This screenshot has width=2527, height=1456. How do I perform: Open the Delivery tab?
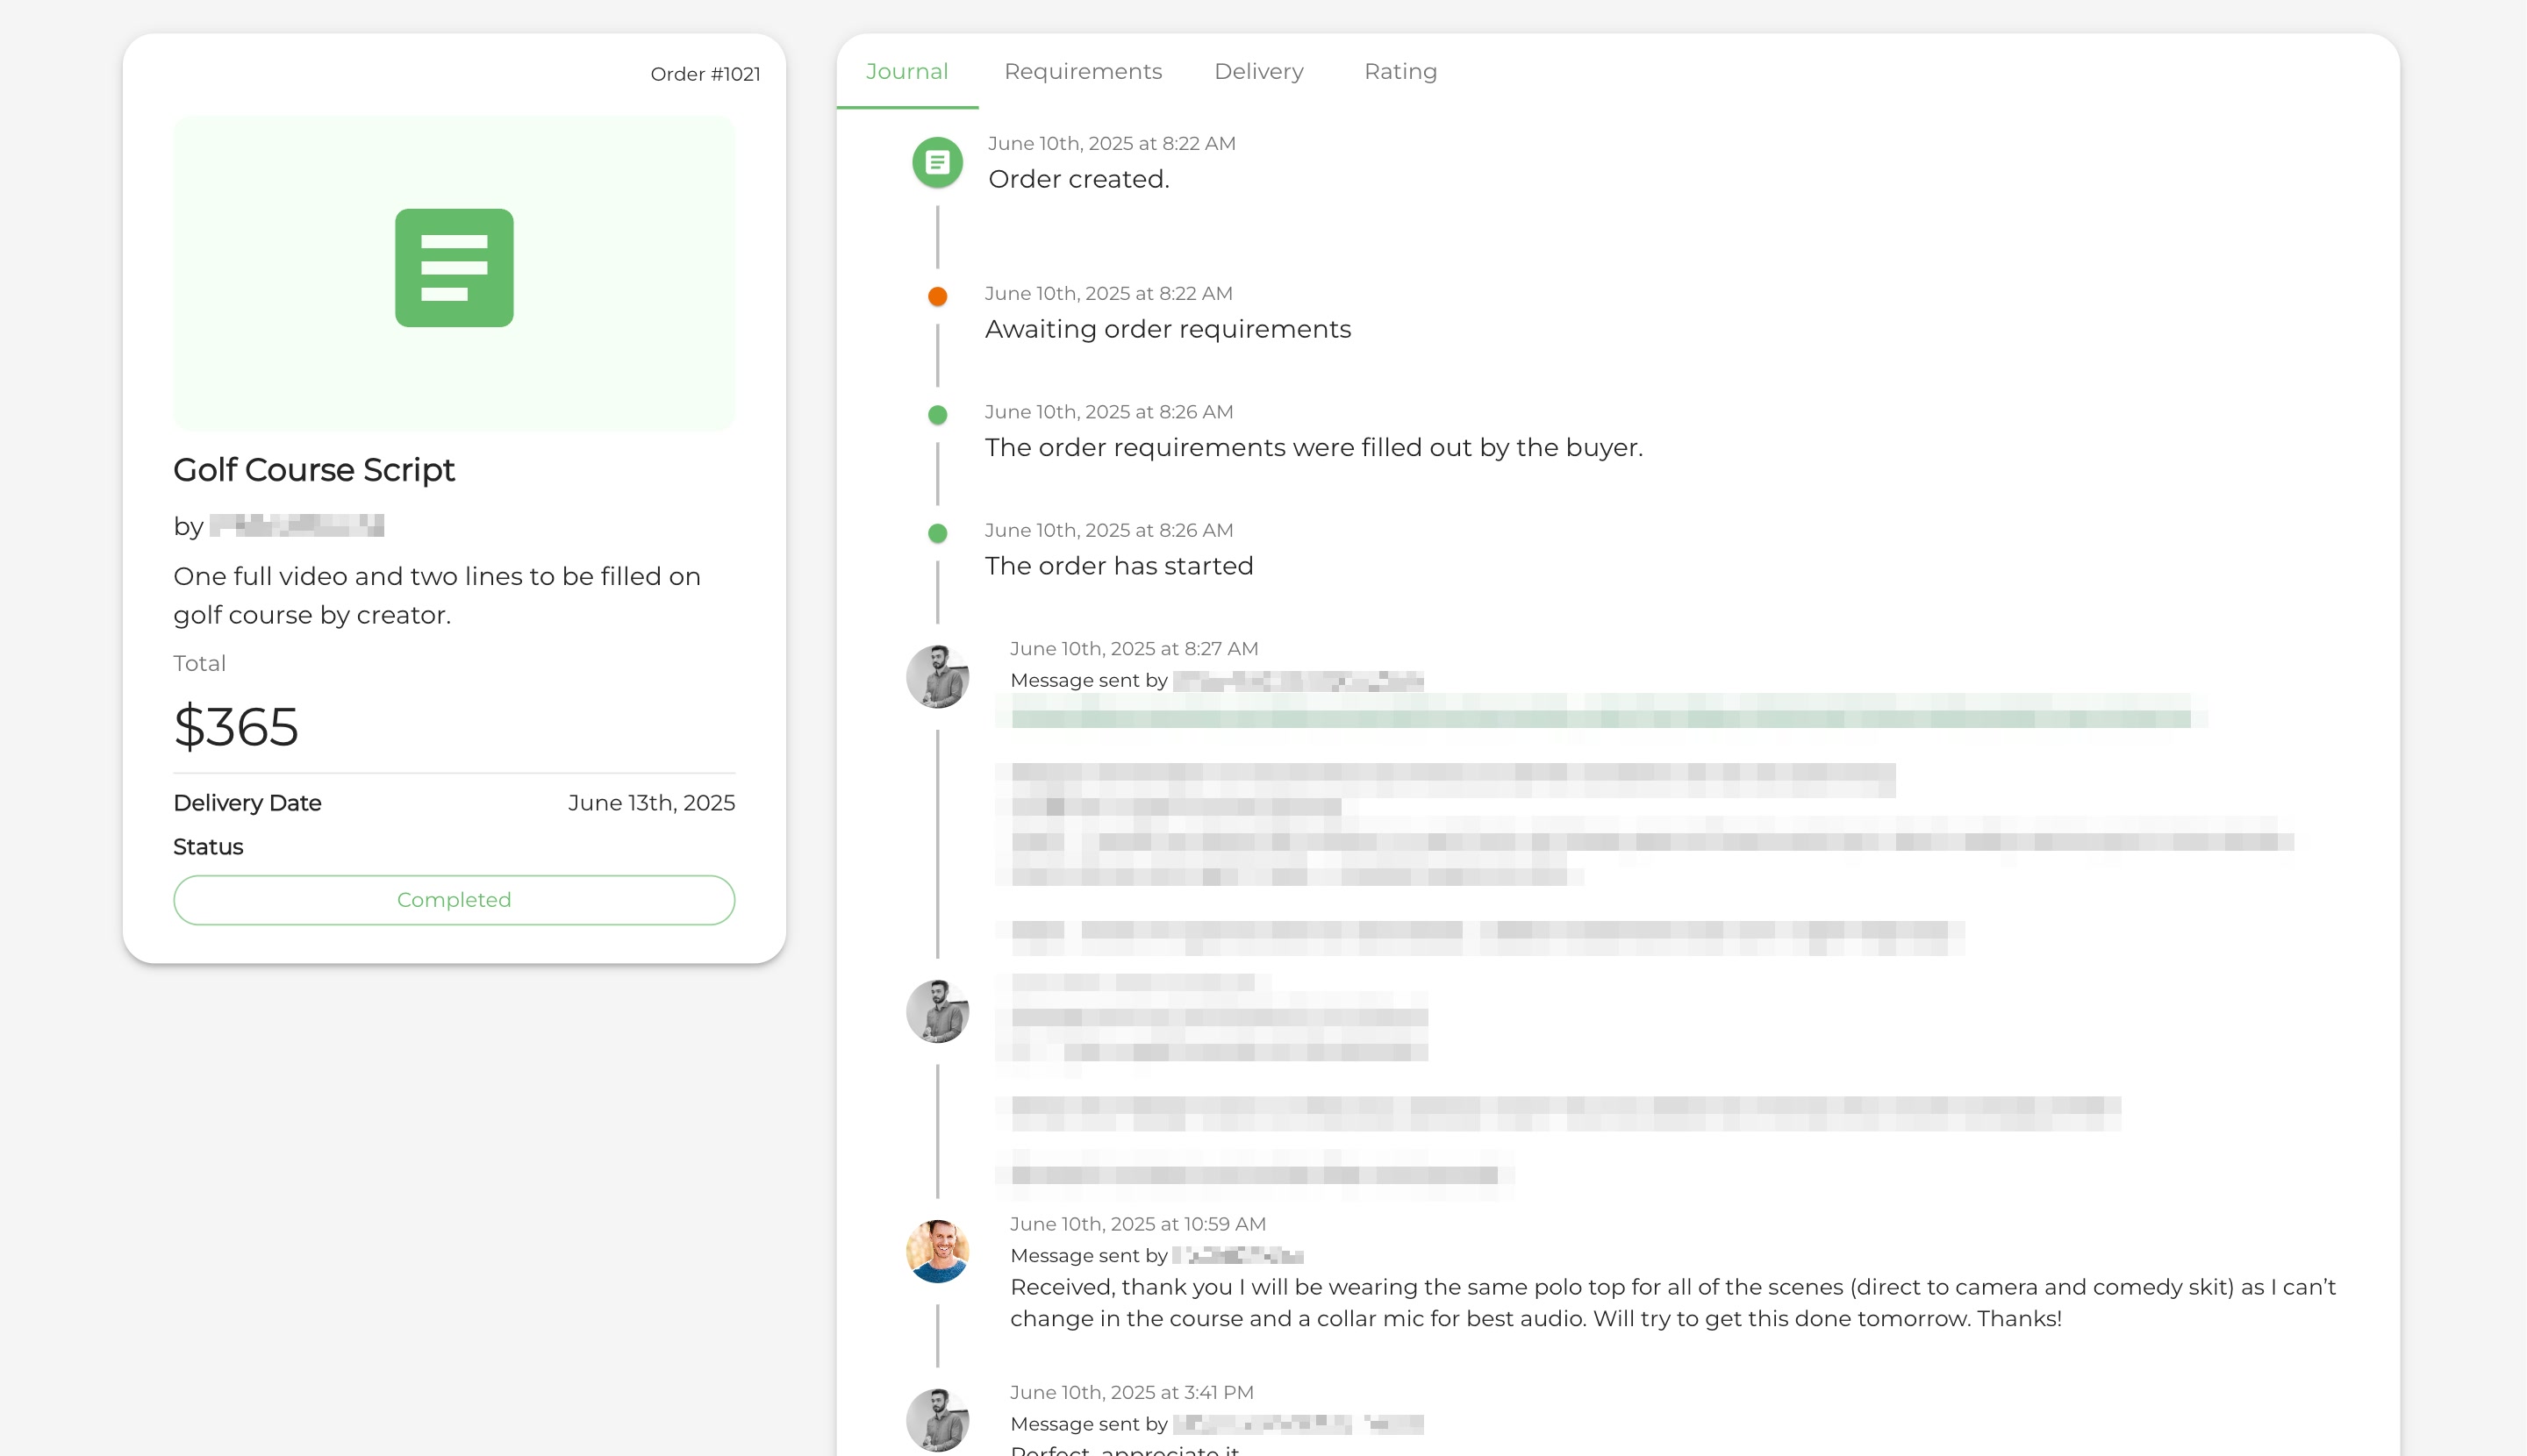[x=1258, y=72]
